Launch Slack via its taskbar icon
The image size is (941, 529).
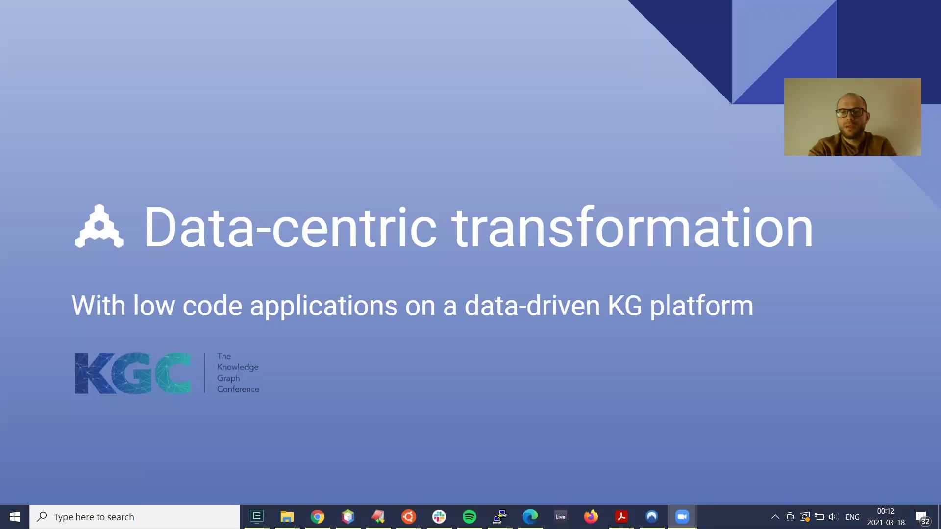pyautogui.click(x=439, y=516)
